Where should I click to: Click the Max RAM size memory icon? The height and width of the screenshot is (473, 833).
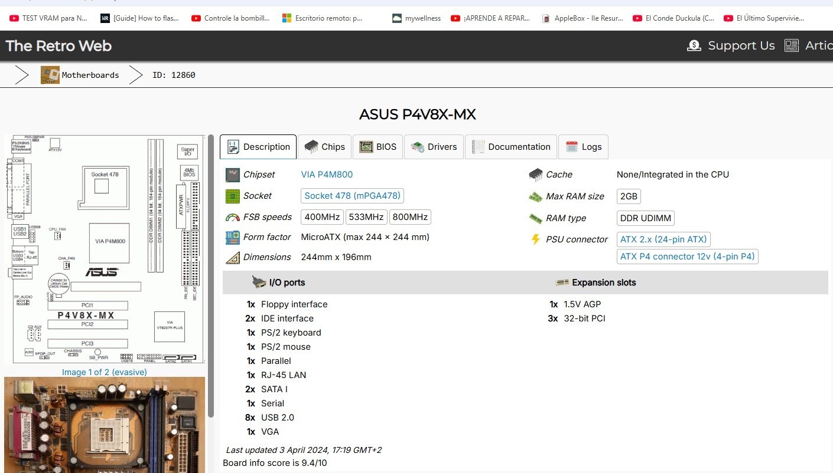[536, 196]
